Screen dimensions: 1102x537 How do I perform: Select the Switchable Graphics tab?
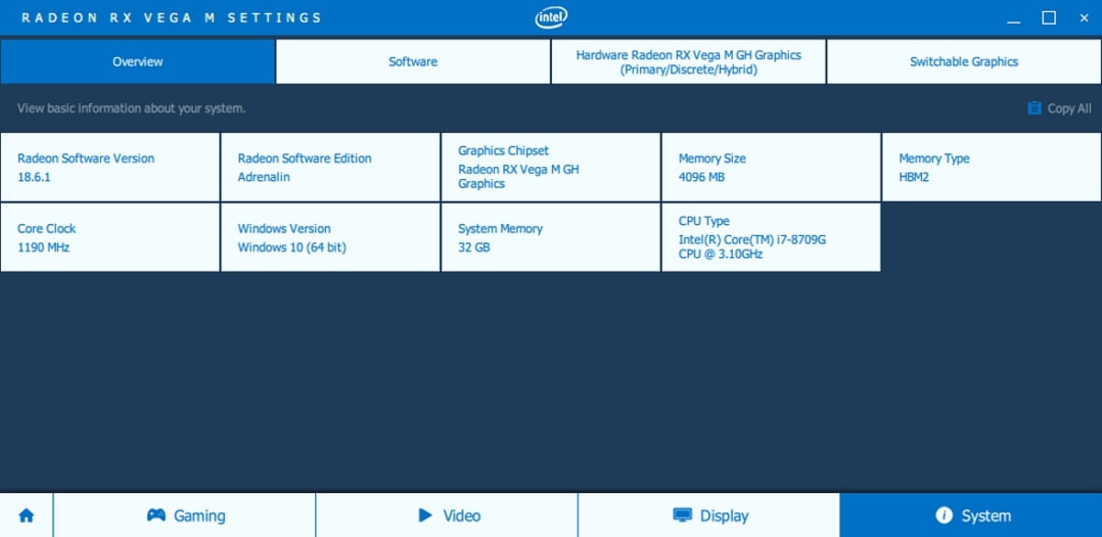click(x=963, y=61)
